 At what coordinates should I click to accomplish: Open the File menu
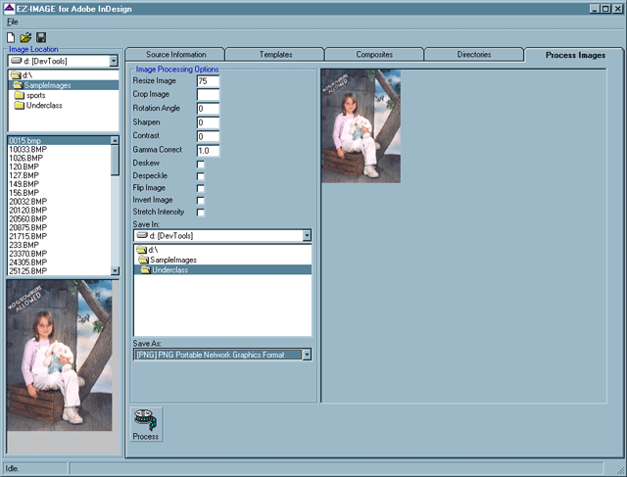[12, 22]
